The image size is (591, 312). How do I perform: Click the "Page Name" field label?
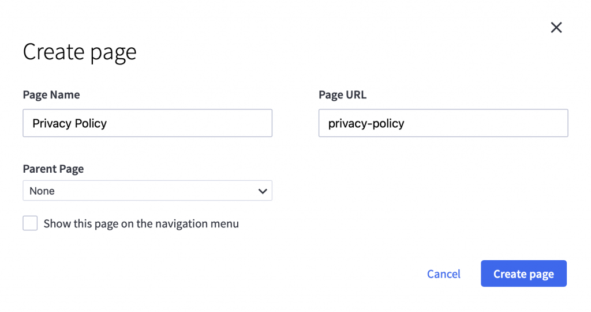[x=51, y=95]
